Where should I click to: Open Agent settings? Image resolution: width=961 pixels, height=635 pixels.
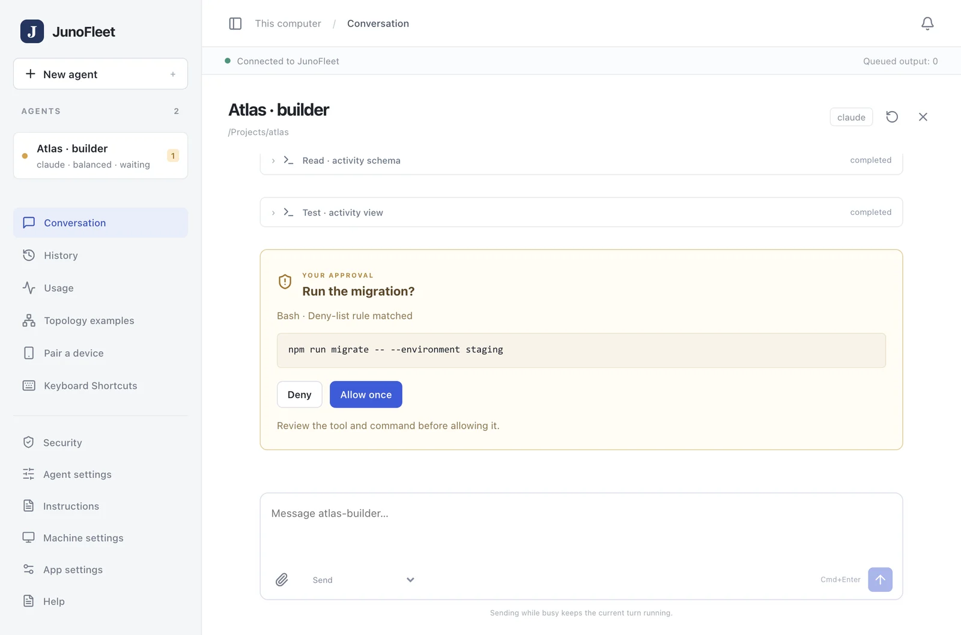click(x=100, y=474)
